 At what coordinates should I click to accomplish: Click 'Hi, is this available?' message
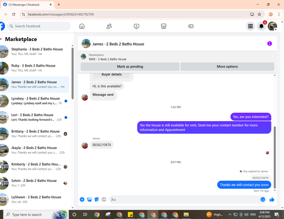pyautogui.click(x=107, y=86)
